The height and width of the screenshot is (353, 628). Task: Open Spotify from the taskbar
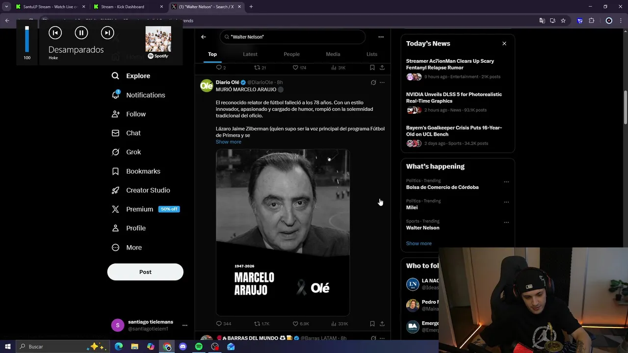tap(199, 347)
